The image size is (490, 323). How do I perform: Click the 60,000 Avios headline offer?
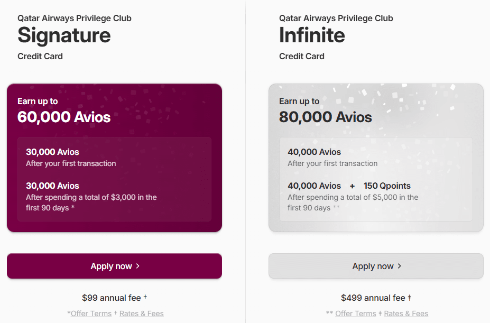point(64,117)
